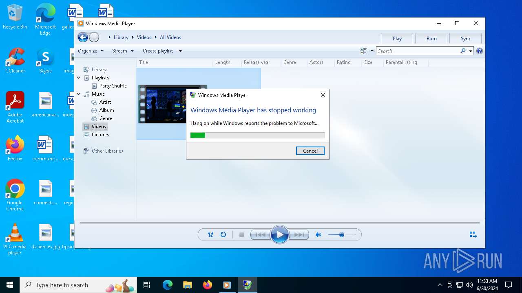The height and width of the screenshot is (293, 522).
Task: Open the Skype desktop shortcut
Action: [45, 60]
